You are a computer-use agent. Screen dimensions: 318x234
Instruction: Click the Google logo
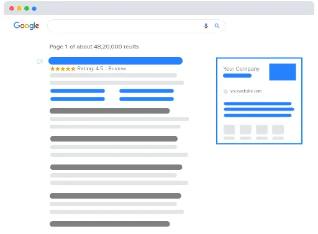[x=26, y=25]
